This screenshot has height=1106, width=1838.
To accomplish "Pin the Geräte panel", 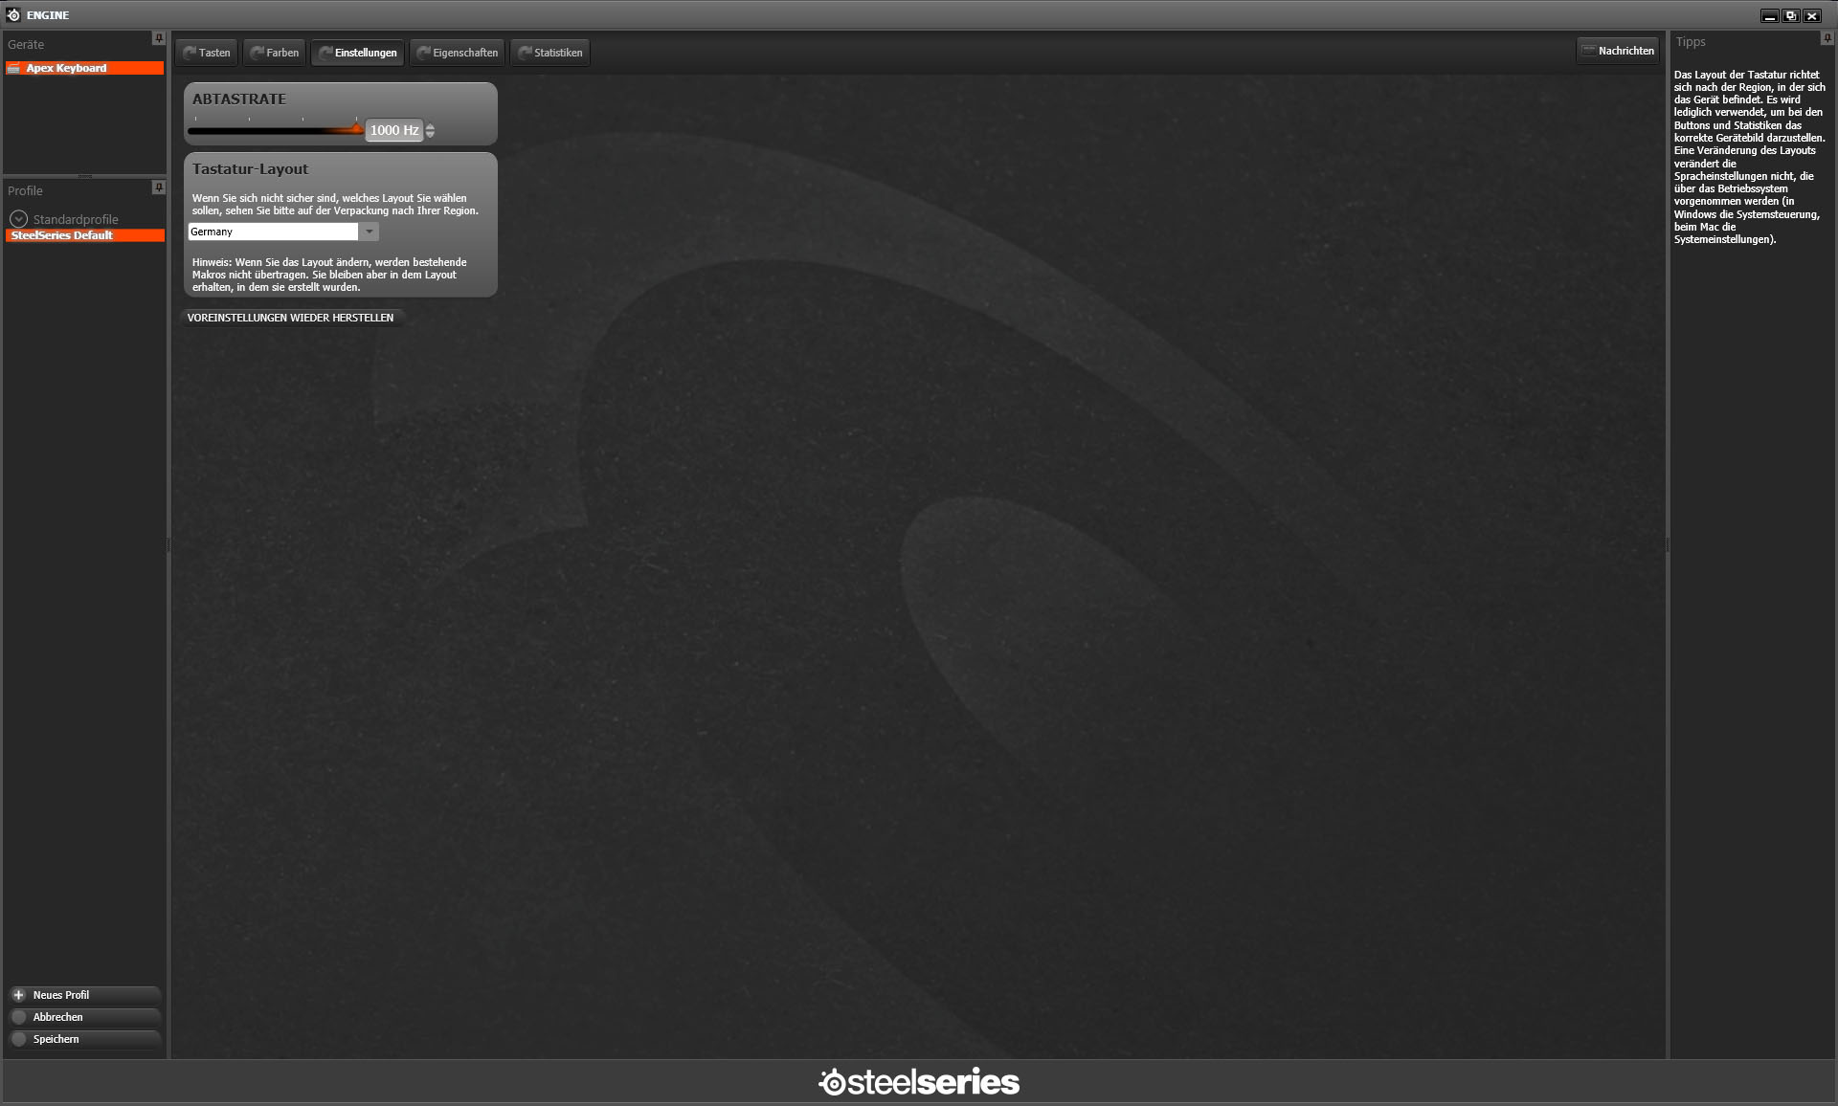I will tap(159, 38).
